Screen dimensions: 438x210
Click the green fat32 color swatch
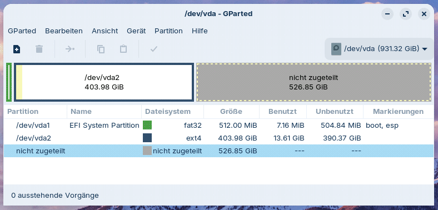147,125
